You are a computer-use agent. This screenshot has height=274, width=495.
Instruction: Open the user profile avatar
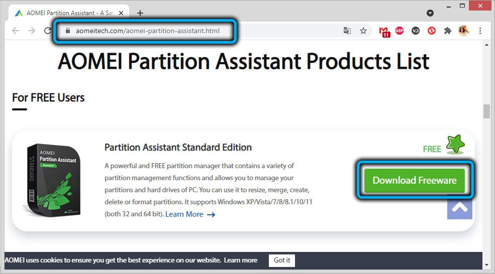463,31
